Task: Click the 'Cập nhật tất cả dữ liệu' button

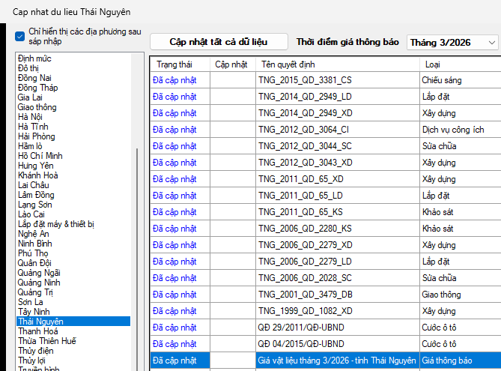Action: click(x=218, y=42)
